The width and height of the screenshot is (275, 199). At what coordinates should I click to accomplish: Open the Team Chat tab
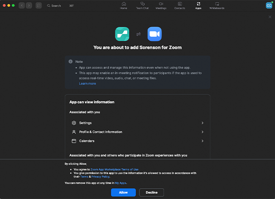point(142,5)
